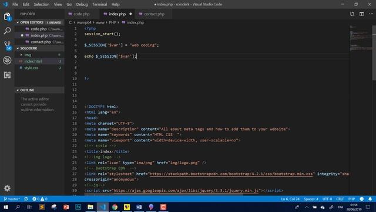Open the Source Control view
The height and width of the screenshot is (212, 376).
point(7,45)
